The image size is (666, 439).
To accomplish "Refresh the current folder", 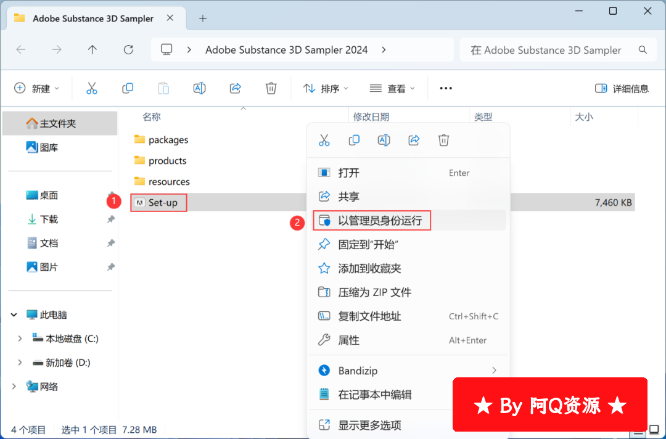I will 128,50.
